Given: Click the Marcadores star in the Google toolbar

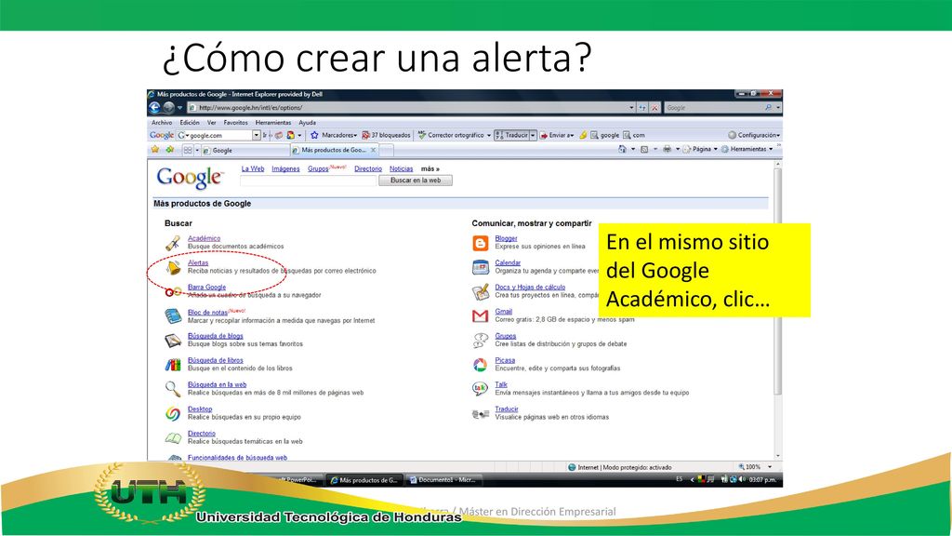Looking at the screenshot, I should [x=314, y=135].
